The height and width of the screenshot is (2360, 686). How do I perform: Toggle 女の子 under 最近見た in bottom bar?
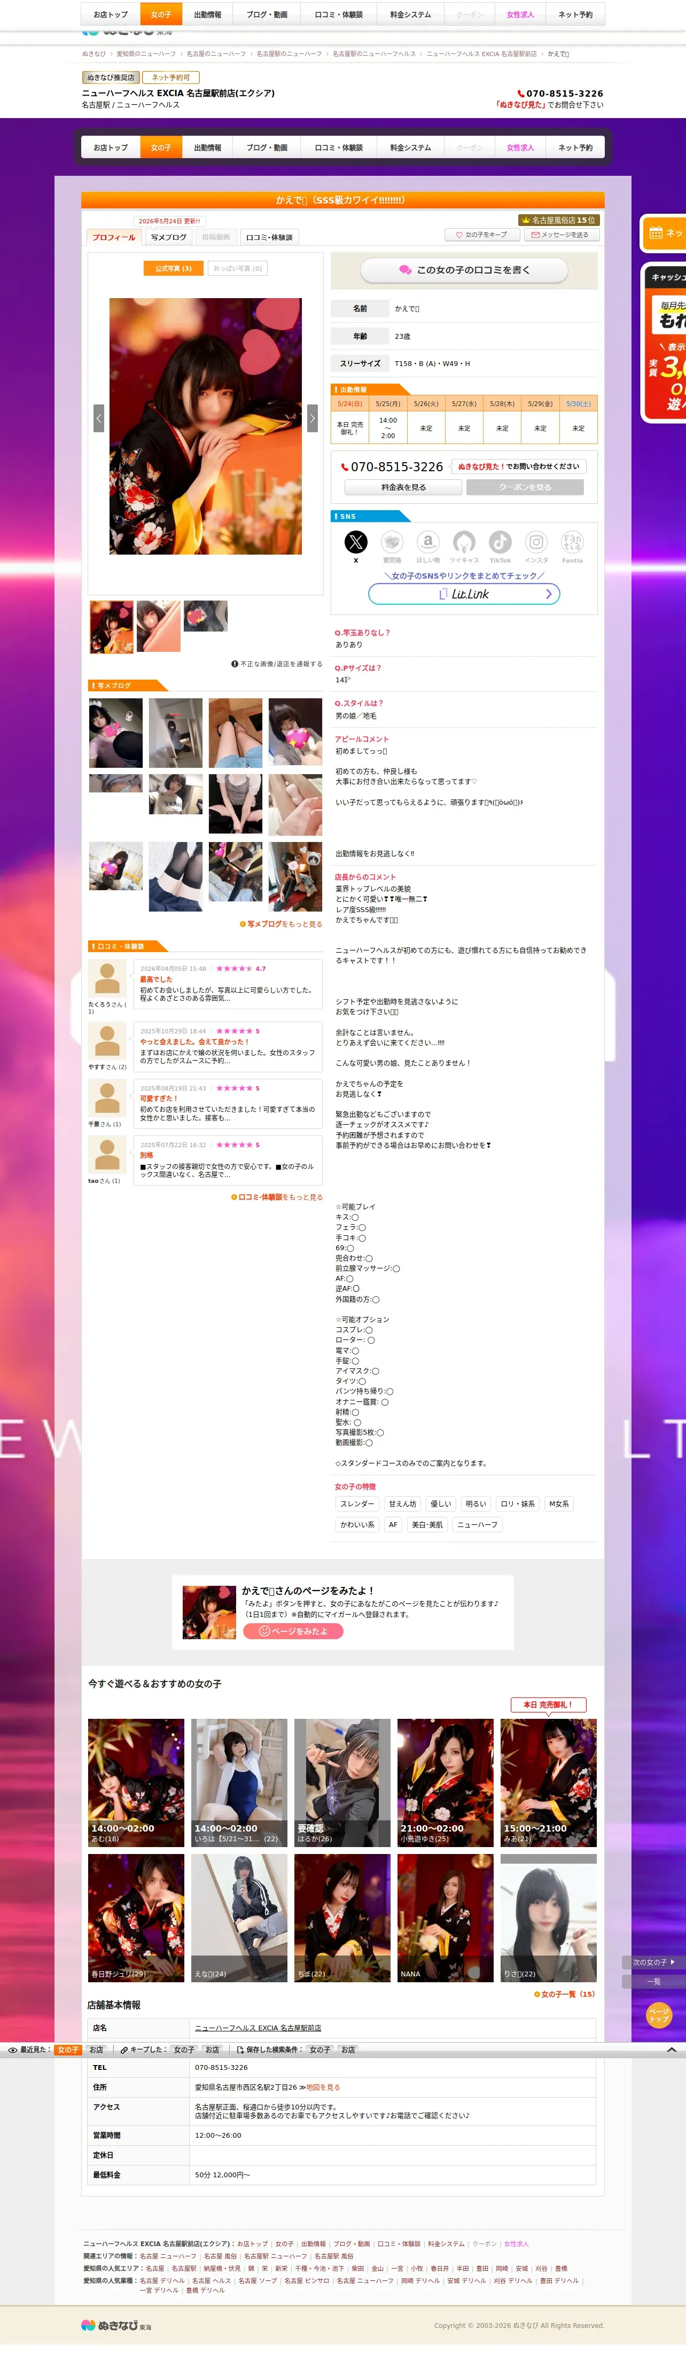(68, 2050)
